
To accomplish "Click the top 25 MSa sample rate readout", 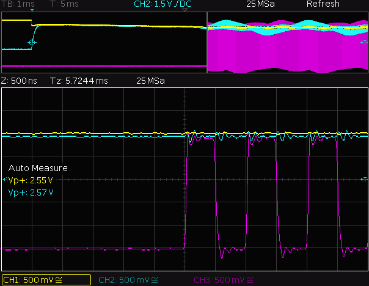I will [260, 4].
